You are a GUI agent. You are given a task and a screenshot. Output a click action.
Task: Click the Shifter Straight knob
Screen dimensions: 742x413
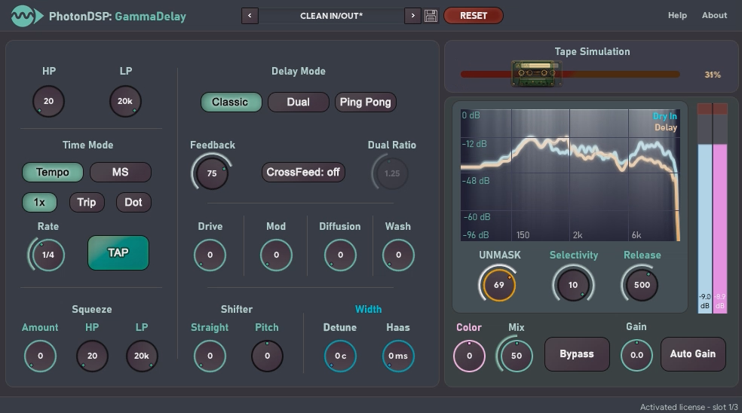click(x=210, y=356)
